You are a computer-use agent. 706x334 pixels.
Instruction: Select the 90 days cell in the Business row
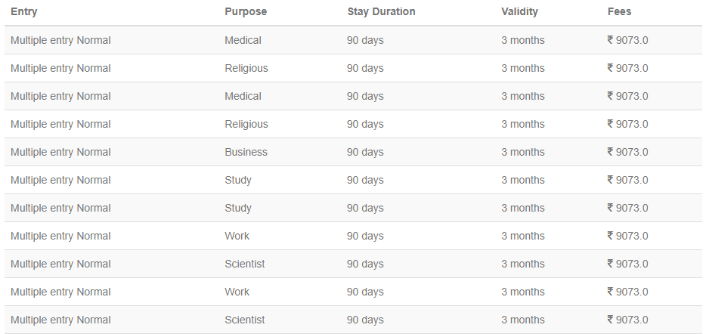click(x=365, y=152)
